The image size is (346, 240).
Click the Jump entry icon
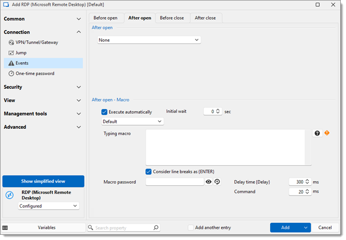tap(11, 53)
